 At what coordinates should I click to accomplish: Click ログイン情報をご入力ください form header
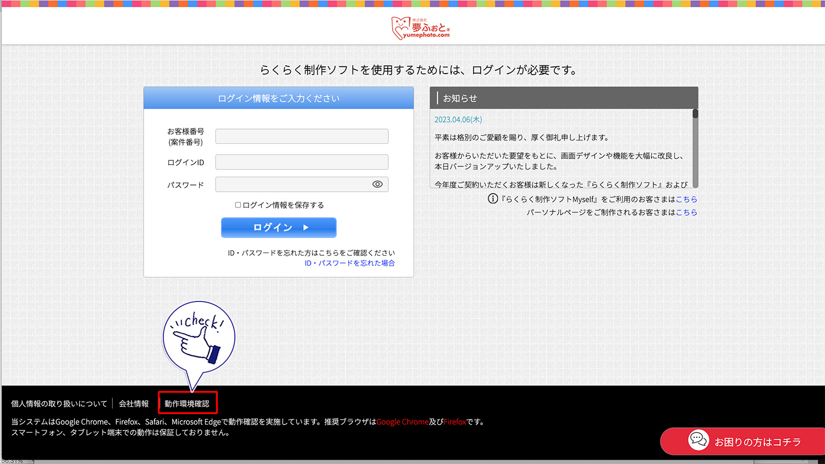tap(279, 98)
